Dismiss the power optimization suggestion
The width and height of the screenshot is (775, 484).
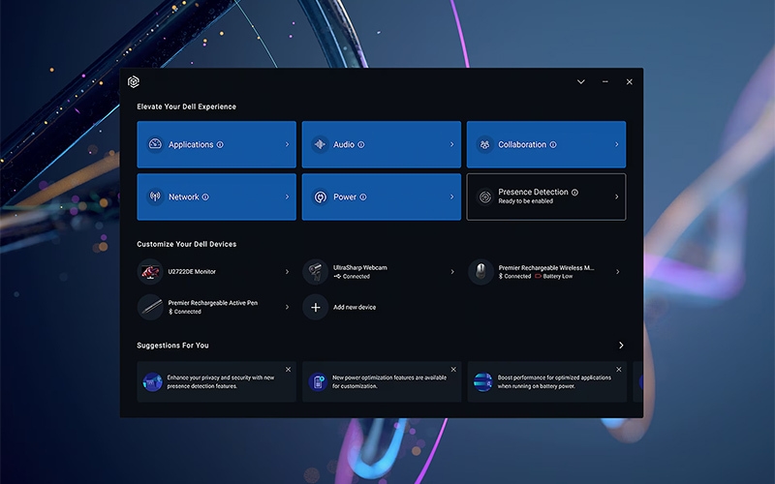[x=452, y=370]
